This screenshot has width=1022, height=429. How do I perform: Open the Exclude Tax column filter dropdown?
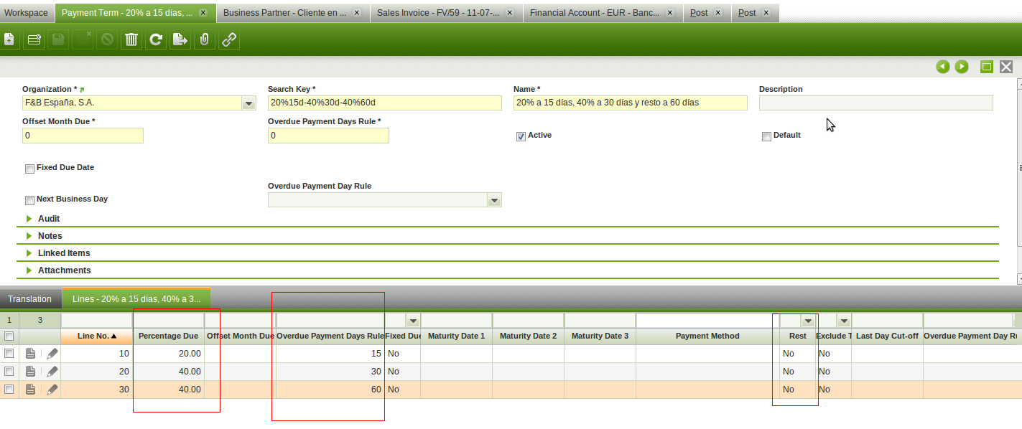(844, 321)
